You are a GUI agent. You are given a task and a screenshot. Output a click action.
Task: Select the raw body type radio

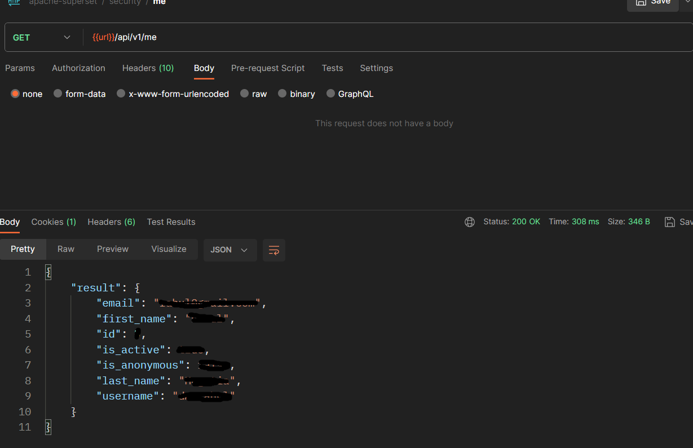[244, 94]
